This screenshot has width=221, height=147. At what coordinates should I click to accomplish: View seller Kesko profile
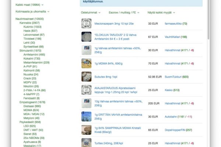click(169, 90)
